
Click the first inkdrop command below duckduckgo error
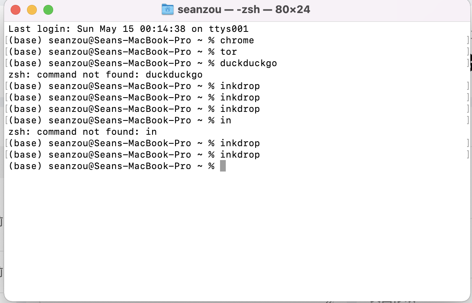coord(240,86)
